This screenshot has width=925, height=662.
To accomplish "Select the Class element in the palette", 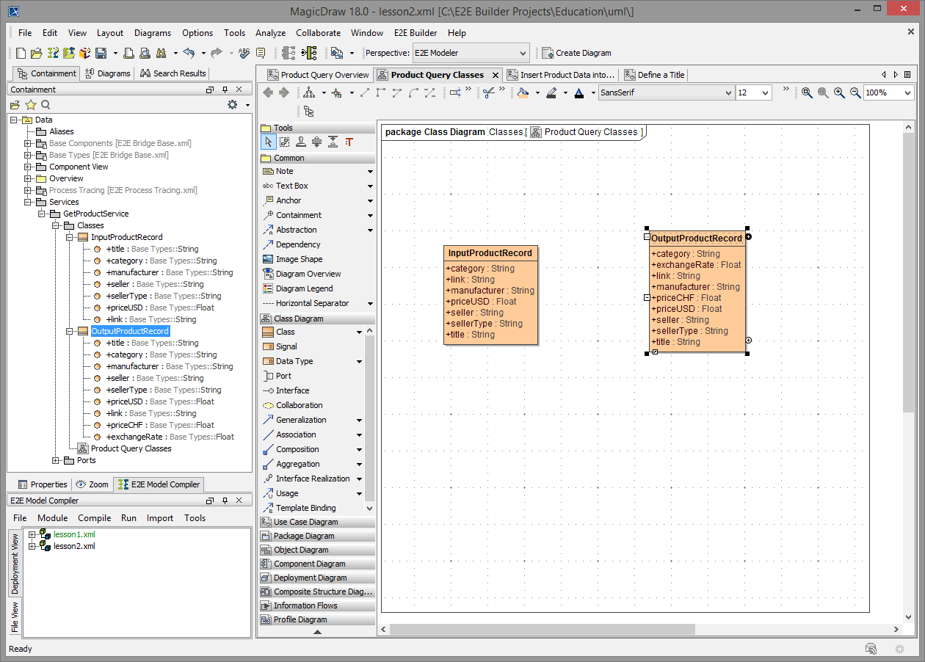I will pyautogui.click(x=285, y=332).
